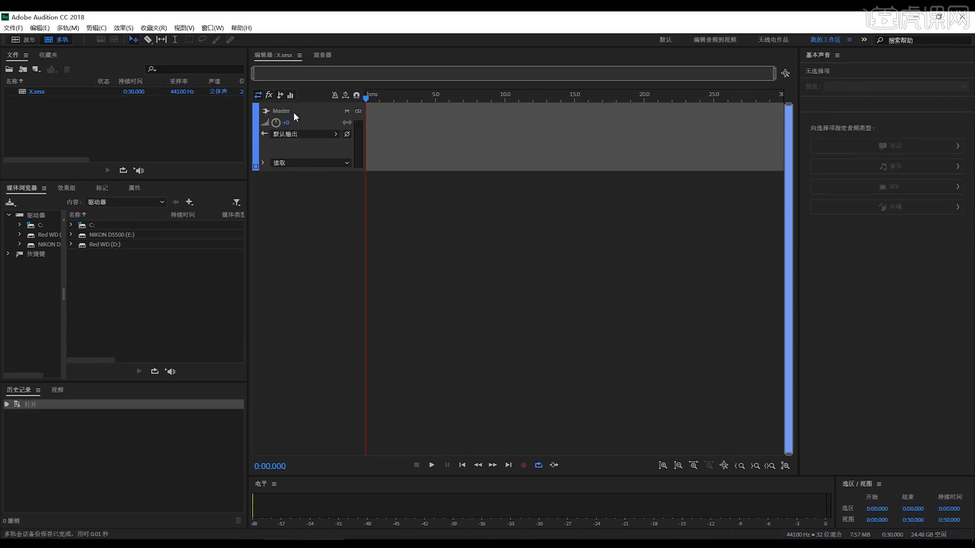
Task: Expand NIKON D5500 (E:) drive row
Action: 71,234
